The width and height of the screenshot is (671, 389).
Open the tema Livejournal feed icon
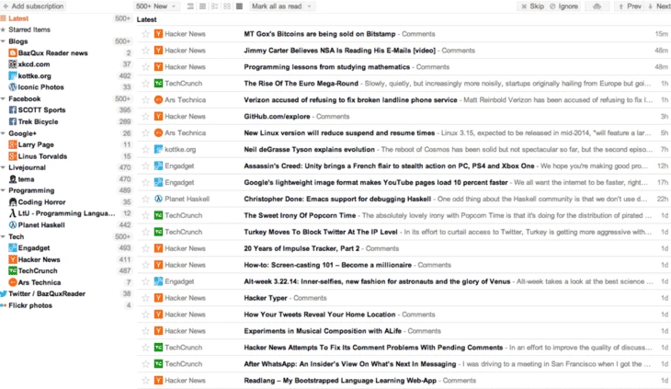pos(13,179)
